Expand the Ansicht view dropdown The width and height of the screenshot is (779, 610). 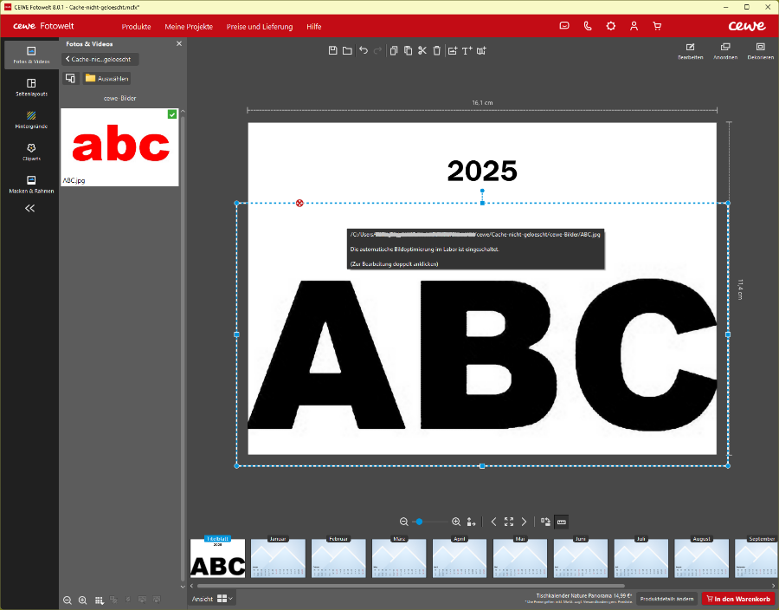coord(212,599)
